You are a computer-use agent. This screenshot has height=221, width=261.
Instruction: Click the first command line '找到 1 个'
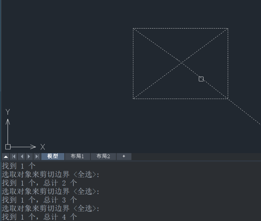[19, 166]
